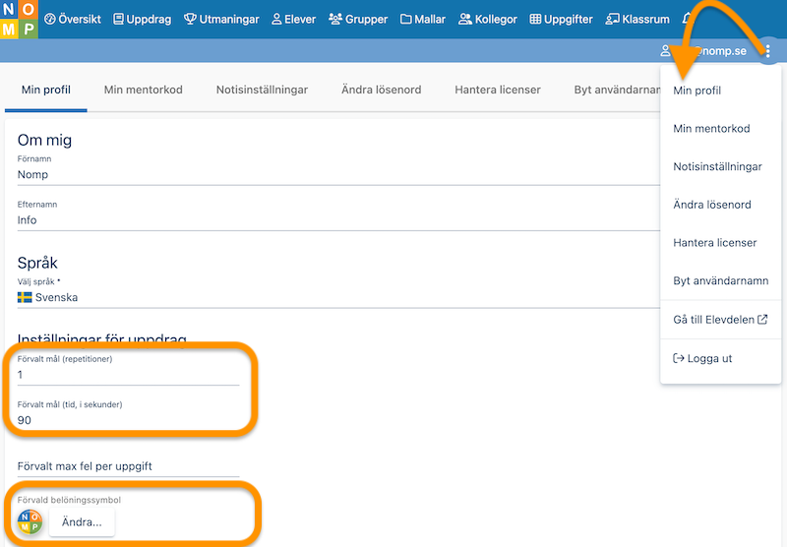Open Klassrum from the navigation bar
This screenshot has height=547, width=787.
[x=637, y=19]
